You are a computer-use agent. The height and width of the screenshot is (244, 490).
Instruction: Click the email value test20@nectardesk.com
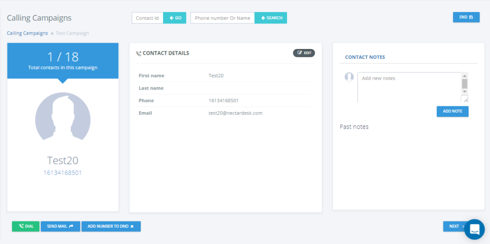coord(235,113)
